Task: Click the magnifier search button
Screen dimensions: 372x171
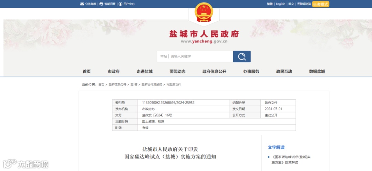Action: pyautogui.click(x=242, y=57)
